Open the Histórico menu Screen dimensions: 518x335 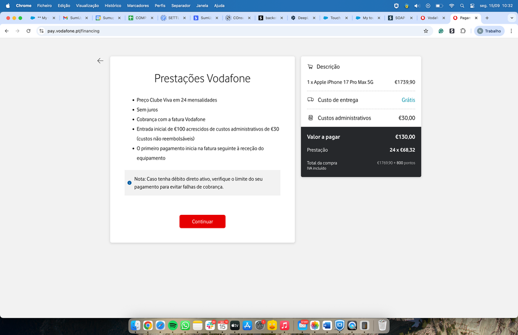112,6
